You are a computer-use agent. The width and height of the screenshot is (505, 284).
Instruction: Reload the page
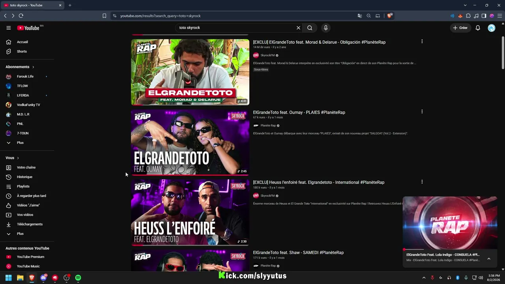[x=21, y=16]
